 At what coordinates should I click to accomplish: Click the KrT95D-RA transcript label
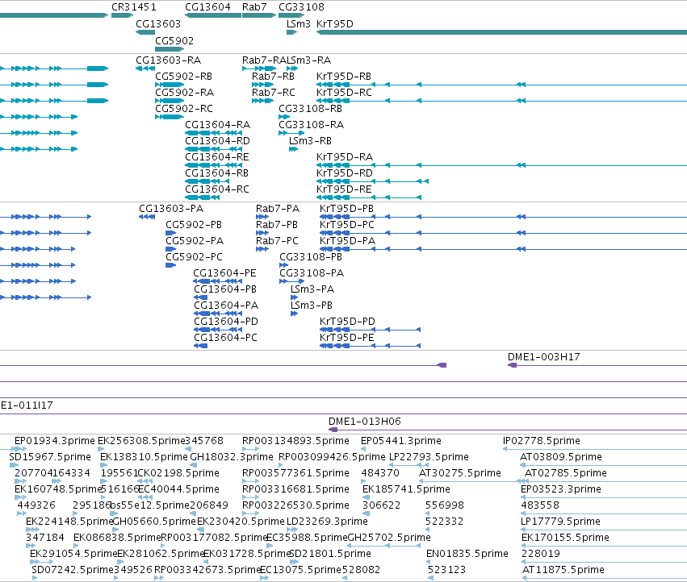(x=345, y=156)
